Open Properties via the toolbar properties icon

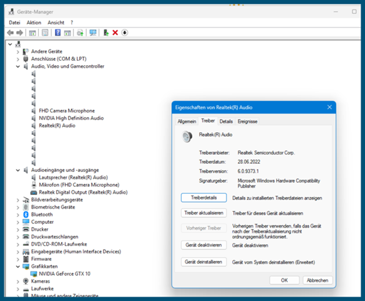pos(45,33)
